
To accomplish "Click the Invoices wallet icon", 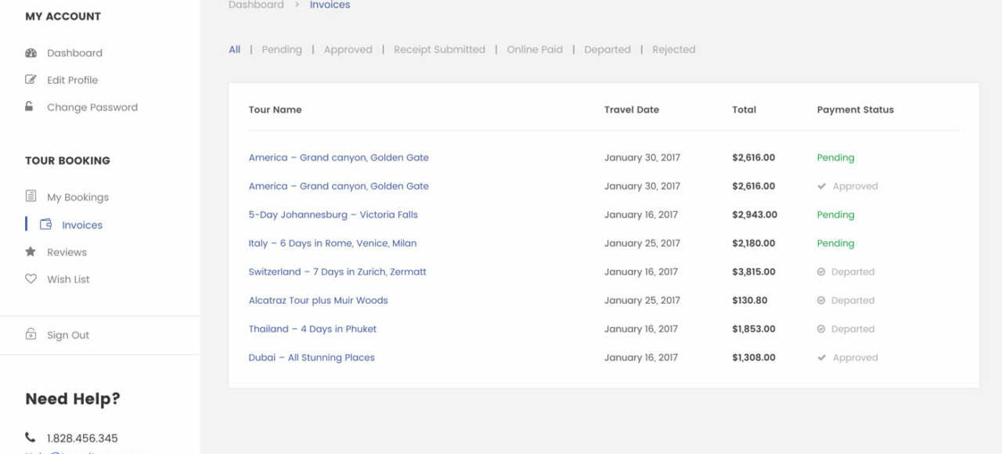I will [x=46, y=225].
